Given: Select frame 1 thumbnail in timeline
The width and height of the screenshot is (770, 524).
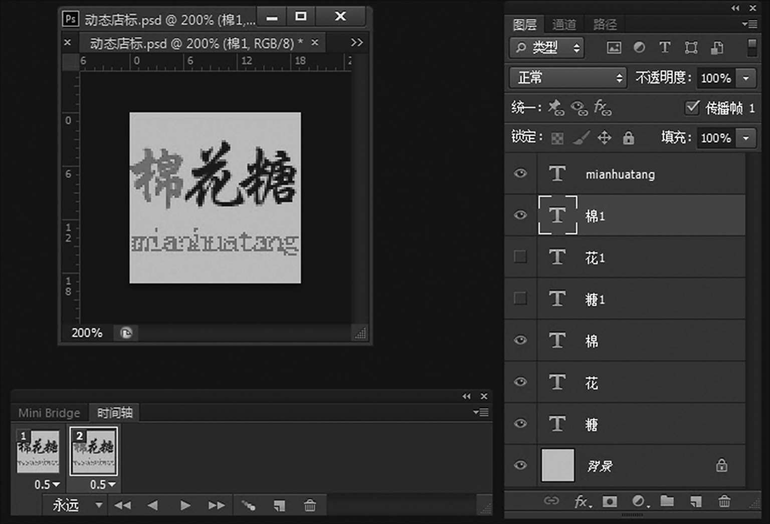Looking at the screenshot, I should pyautogui.click(x=38, y=451).
